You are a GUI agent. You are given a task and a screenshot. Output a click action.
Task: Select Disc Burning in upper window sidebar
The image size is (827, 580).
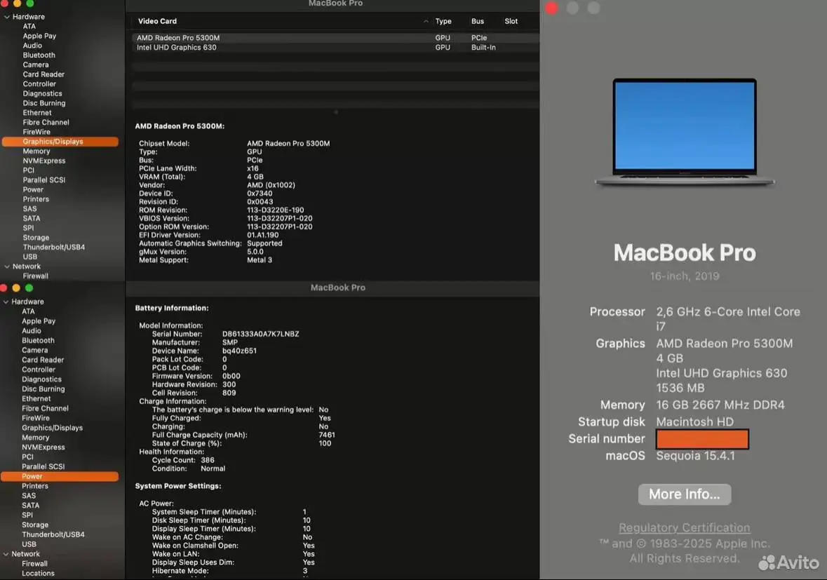pyautogui.click(x=44, y=103)
